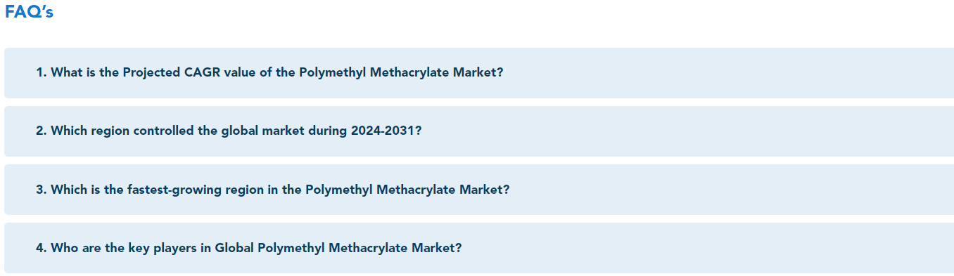Expand the fastest-growing region FAQ question
The height and width of the screenshot is (276, 954).
pyautogui.click(x=478, y=190)
